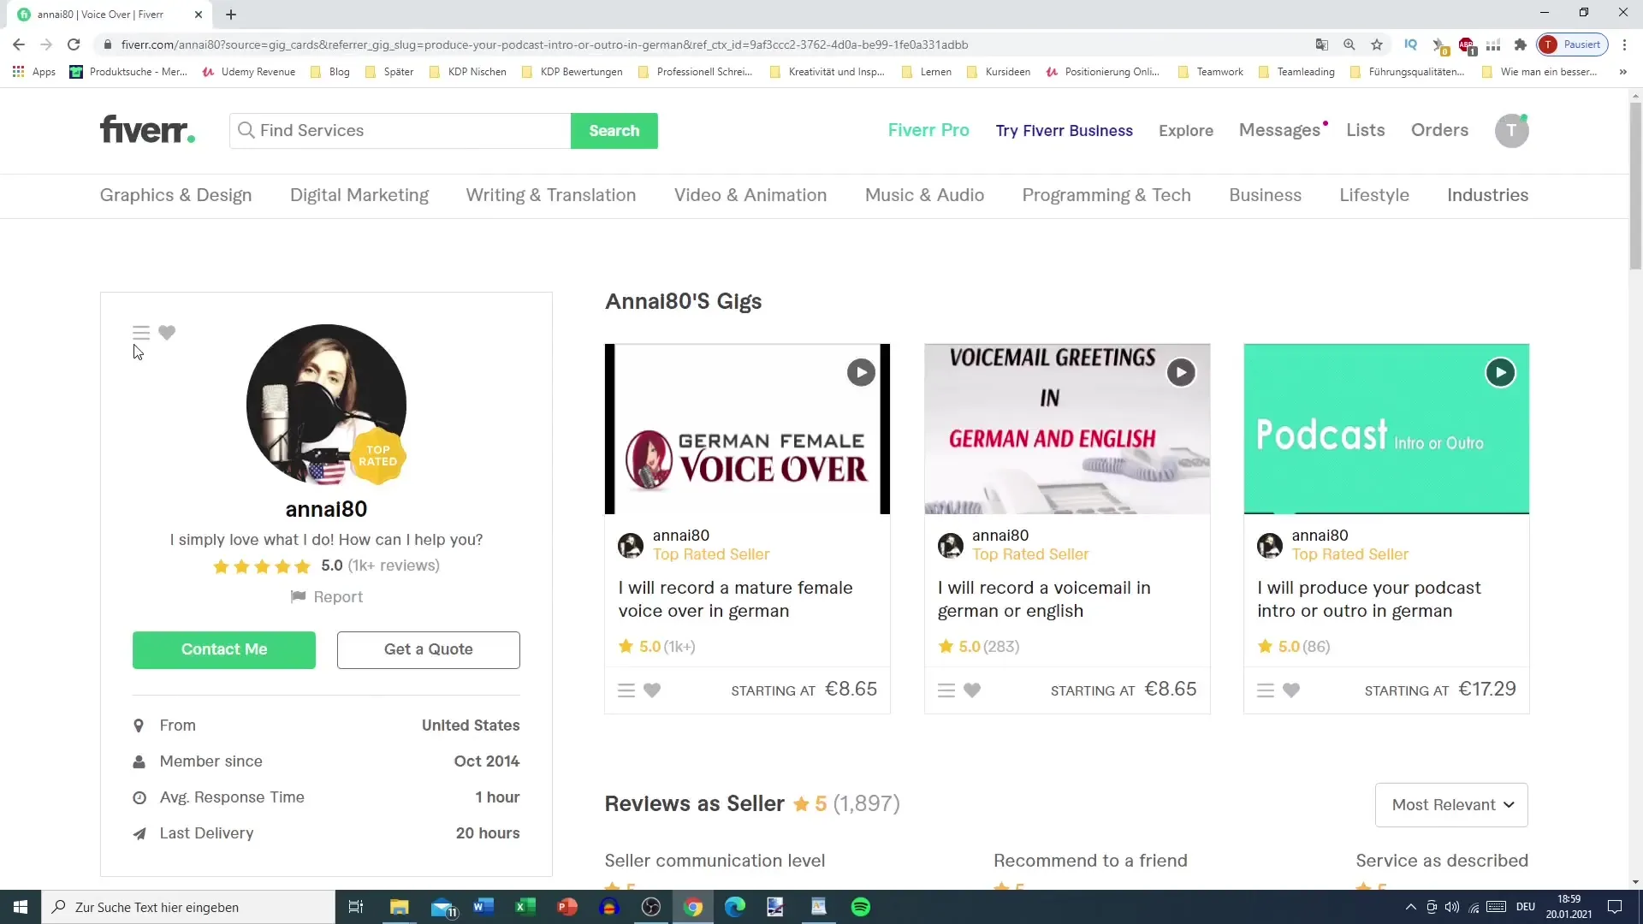Expand the Most Relevant sort dropdown
The height and width of the screenshot is (924, 1643).
[1451, 805]
